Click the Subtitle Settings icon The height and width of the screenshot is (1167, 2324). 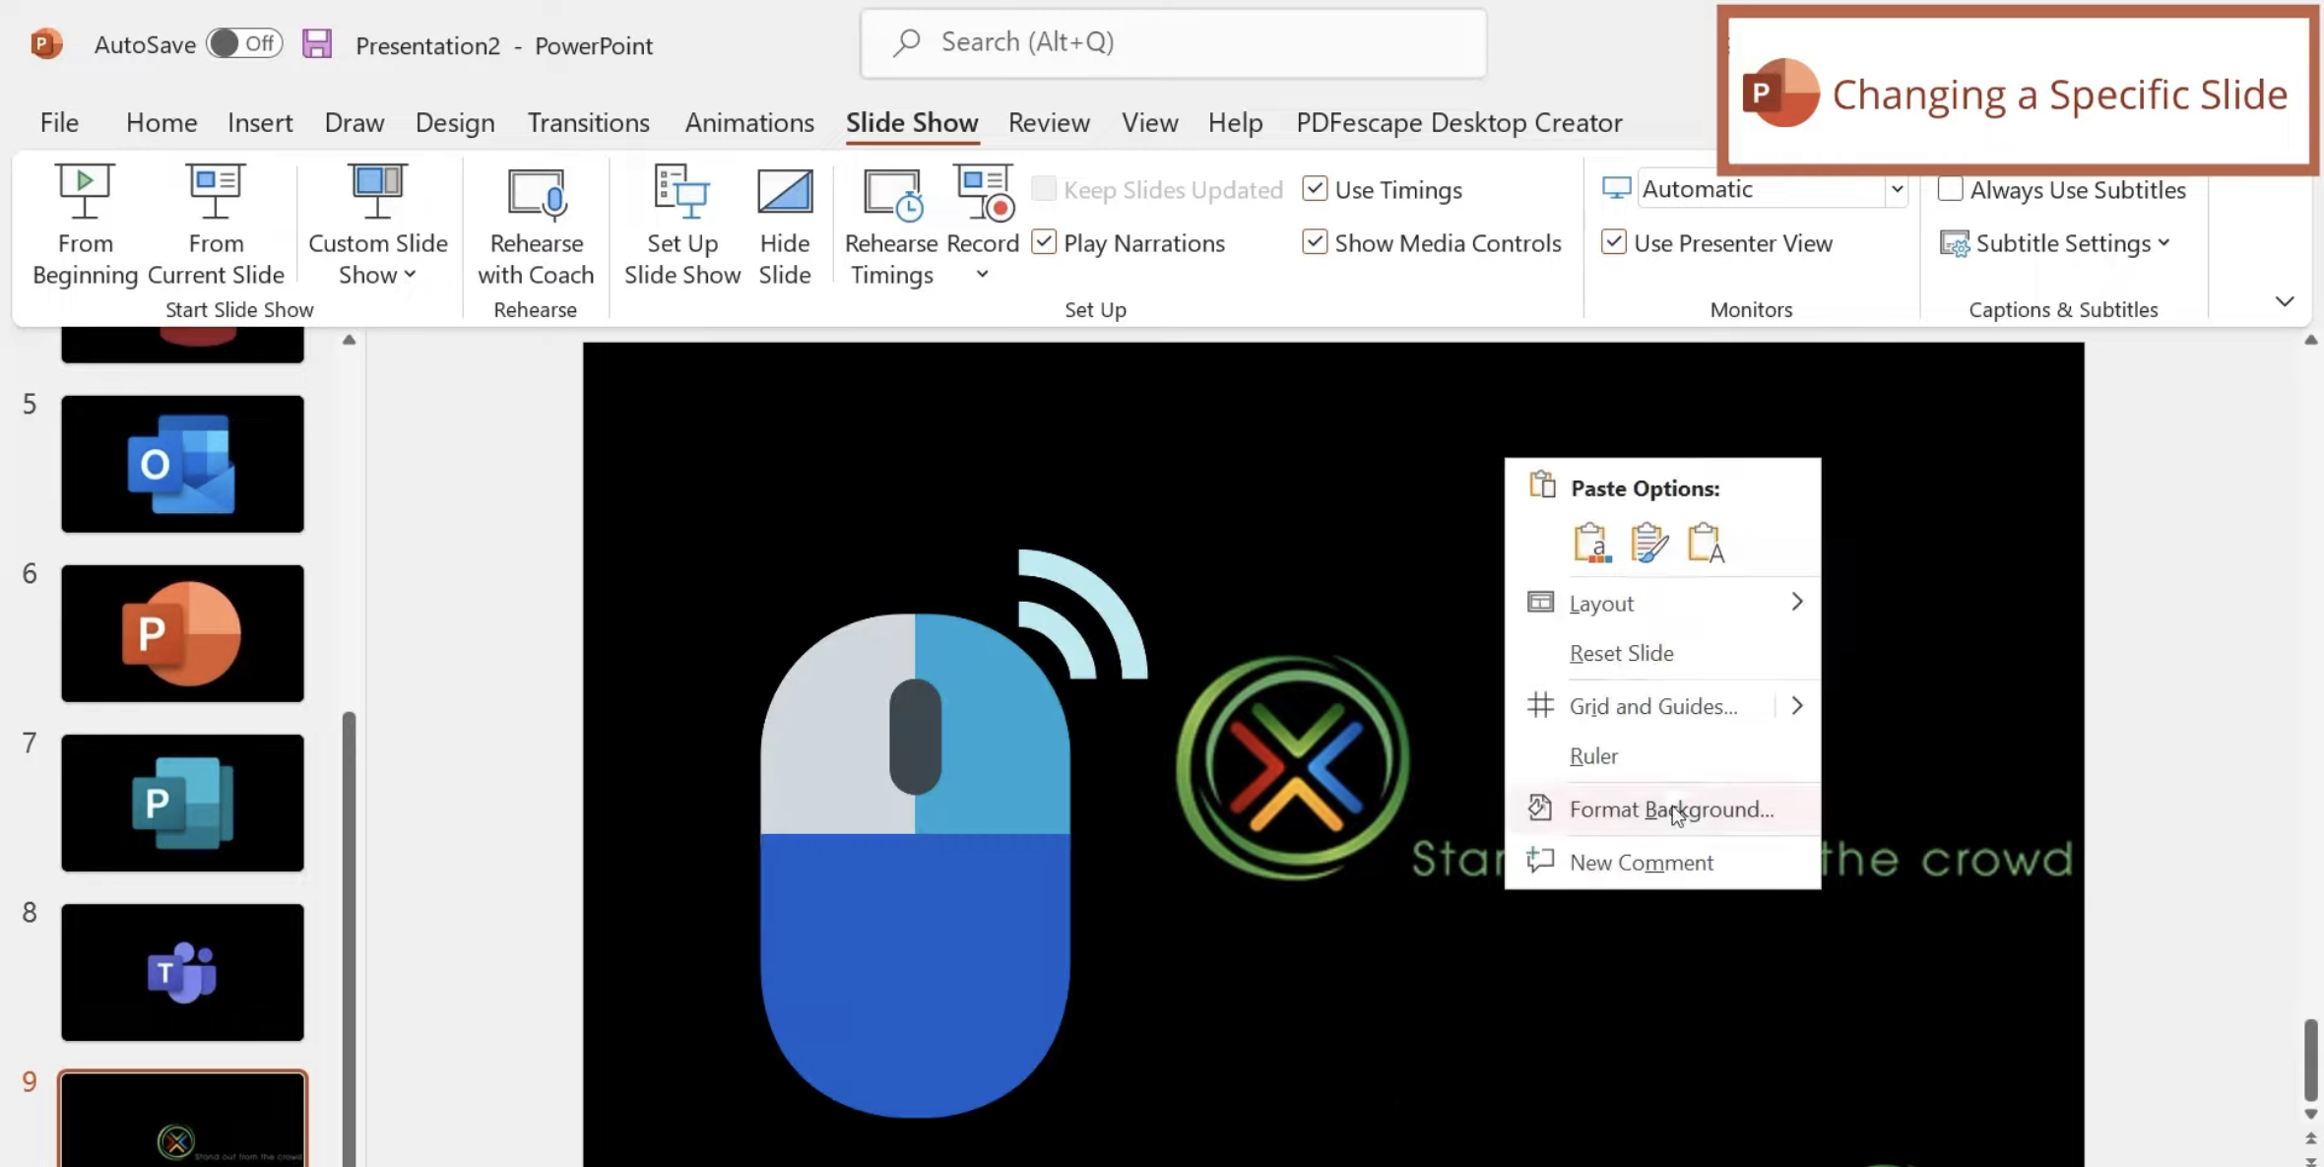coord(1955,243)
